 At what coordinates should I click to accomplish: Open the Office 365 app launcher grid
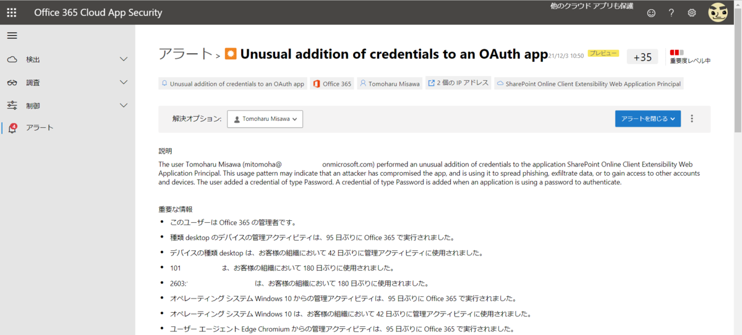(11, 12)
